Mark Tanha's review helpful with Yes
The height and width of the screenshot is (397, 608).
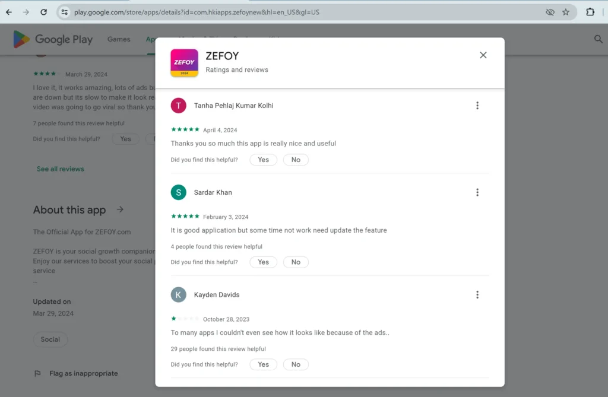coord(263,160)
